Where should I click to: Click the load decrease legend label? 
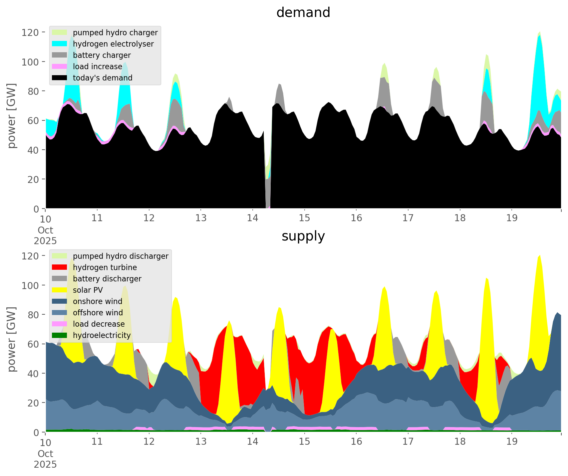tap(99, 324)
